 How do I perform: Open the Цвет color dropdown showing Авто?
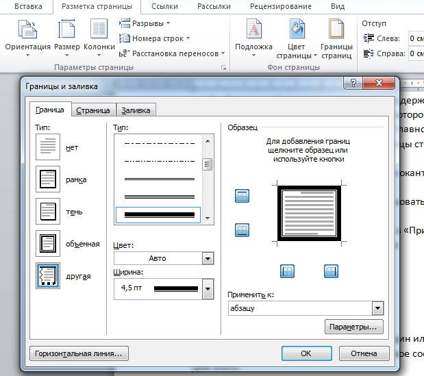coord(164,258)
